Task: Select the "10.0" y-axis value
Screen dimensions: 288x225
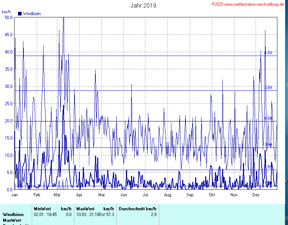Action: pos(9,155)
